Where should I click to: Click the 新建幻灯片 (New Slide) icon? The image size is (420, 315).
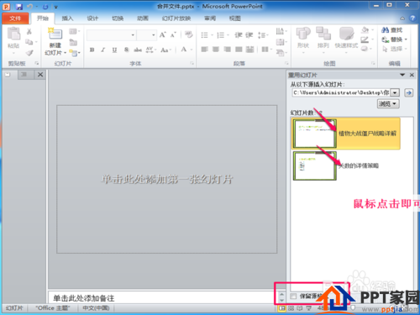pyautogui.click(x=55, y=34)
